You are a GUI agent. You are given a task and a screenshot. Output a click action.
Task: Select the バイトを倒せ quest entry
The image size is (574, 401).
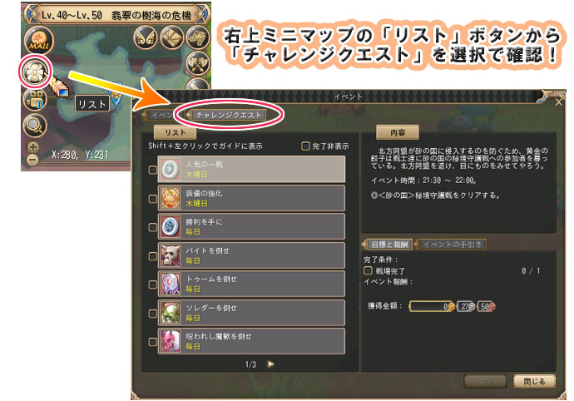click(251, 255)
